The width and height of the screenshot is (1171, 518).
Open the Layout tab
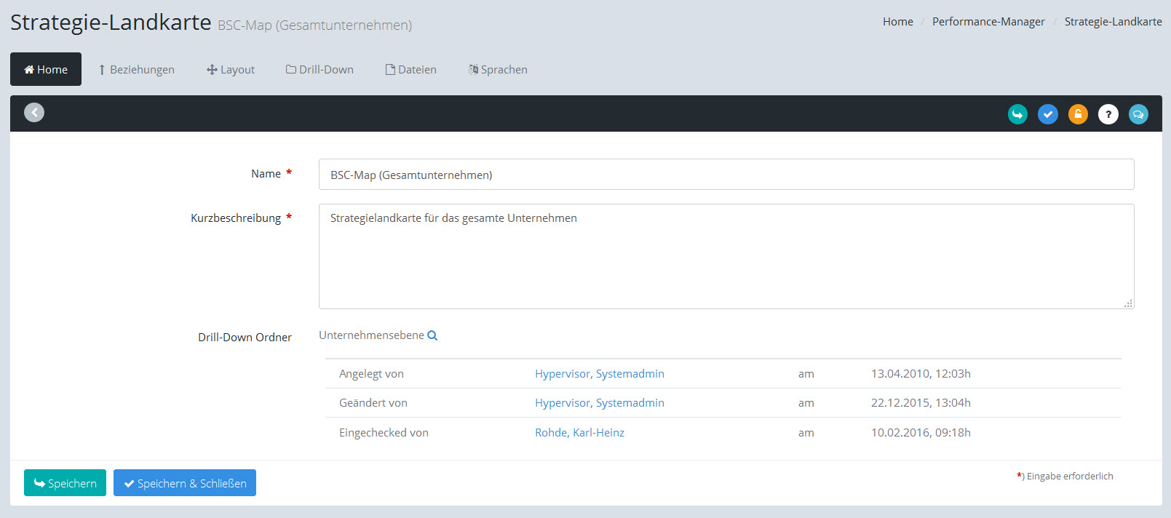pyautogui.click(x=231, y=70)
